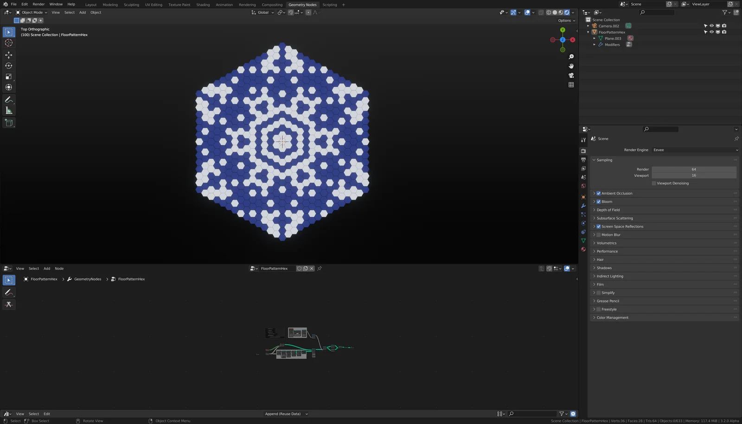Image resolution: width=742 pixels, height=424 pixels.
Task: Enable the Motion Blur checkbox
Action: click(x=600, y=234)
